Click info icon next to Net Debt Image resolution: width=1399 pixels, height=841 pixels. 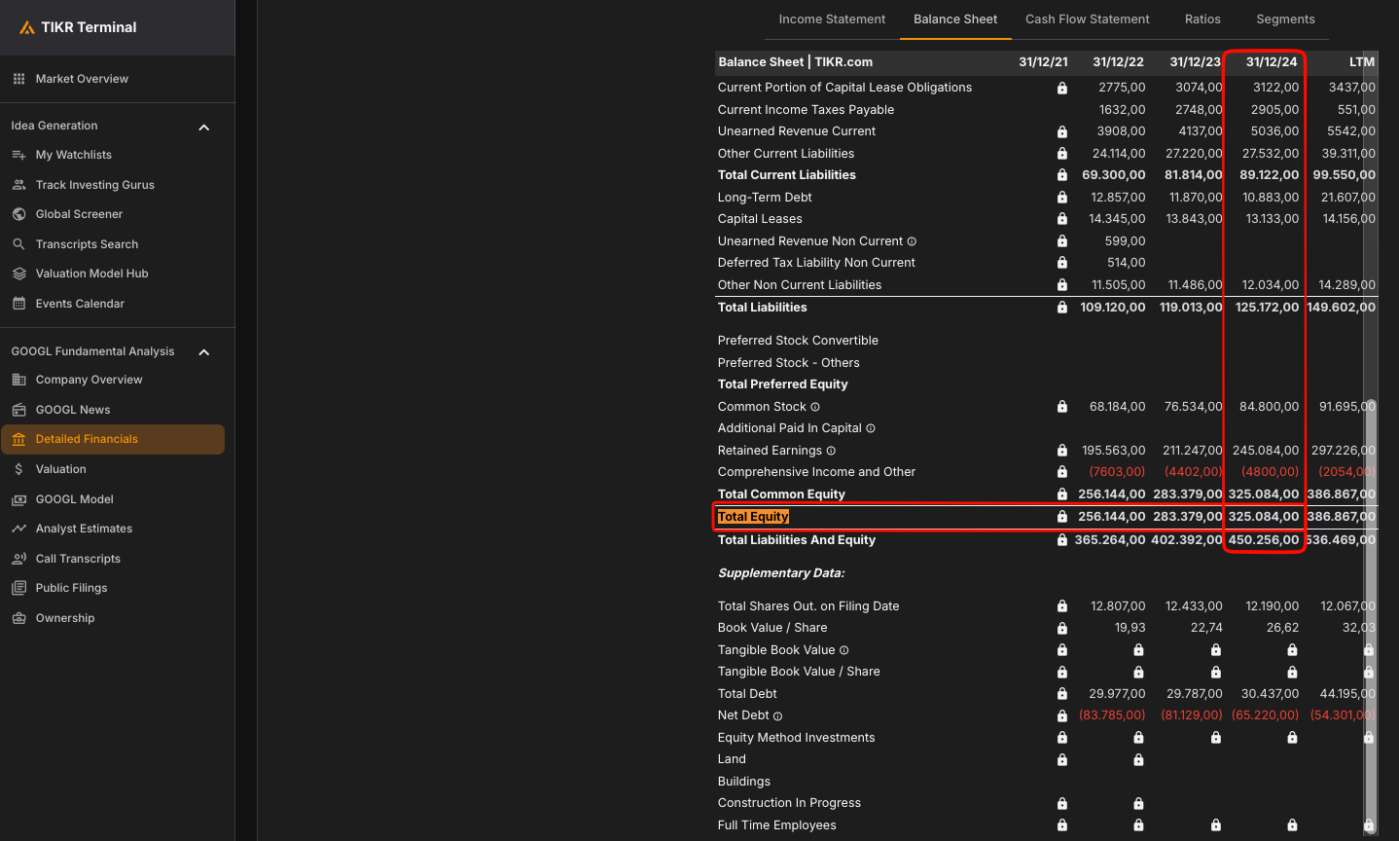coord(777,716)
